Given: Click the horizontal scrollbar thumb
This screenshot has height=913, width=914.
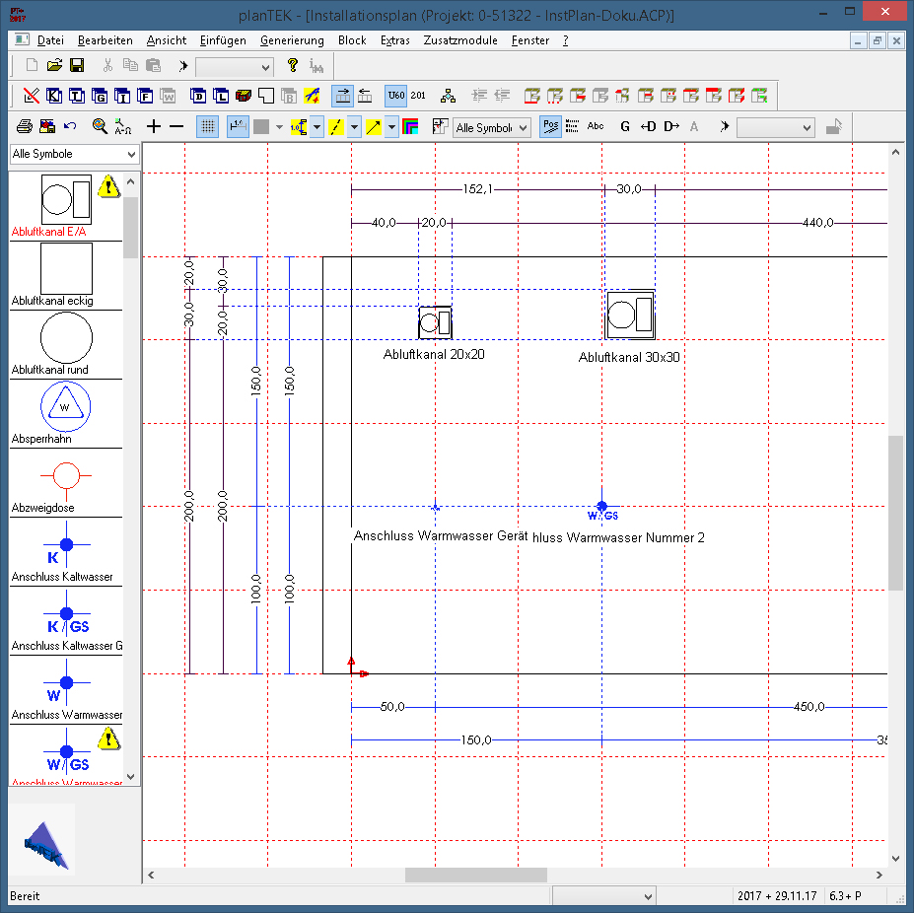Looking at the screenshot, I should [x=475, y=875].
